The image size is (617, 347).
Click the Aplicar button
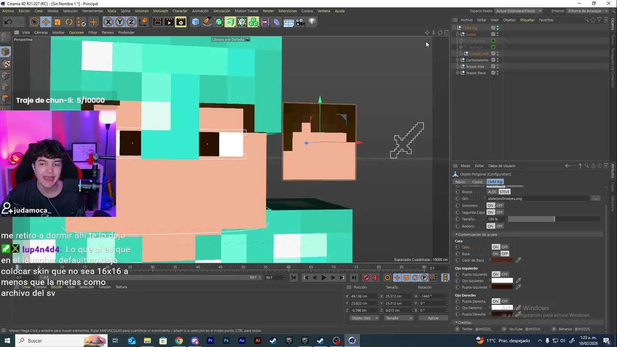pos(433,318)
